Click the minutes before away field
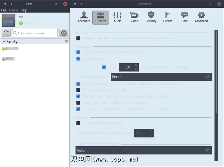Image resolution: width=224 pixels, height=167 pixels. 141,133
